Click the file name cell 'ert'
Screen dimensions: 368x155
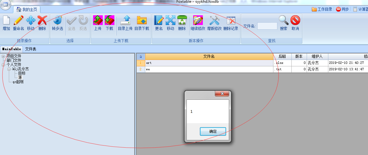coord(209,63)
